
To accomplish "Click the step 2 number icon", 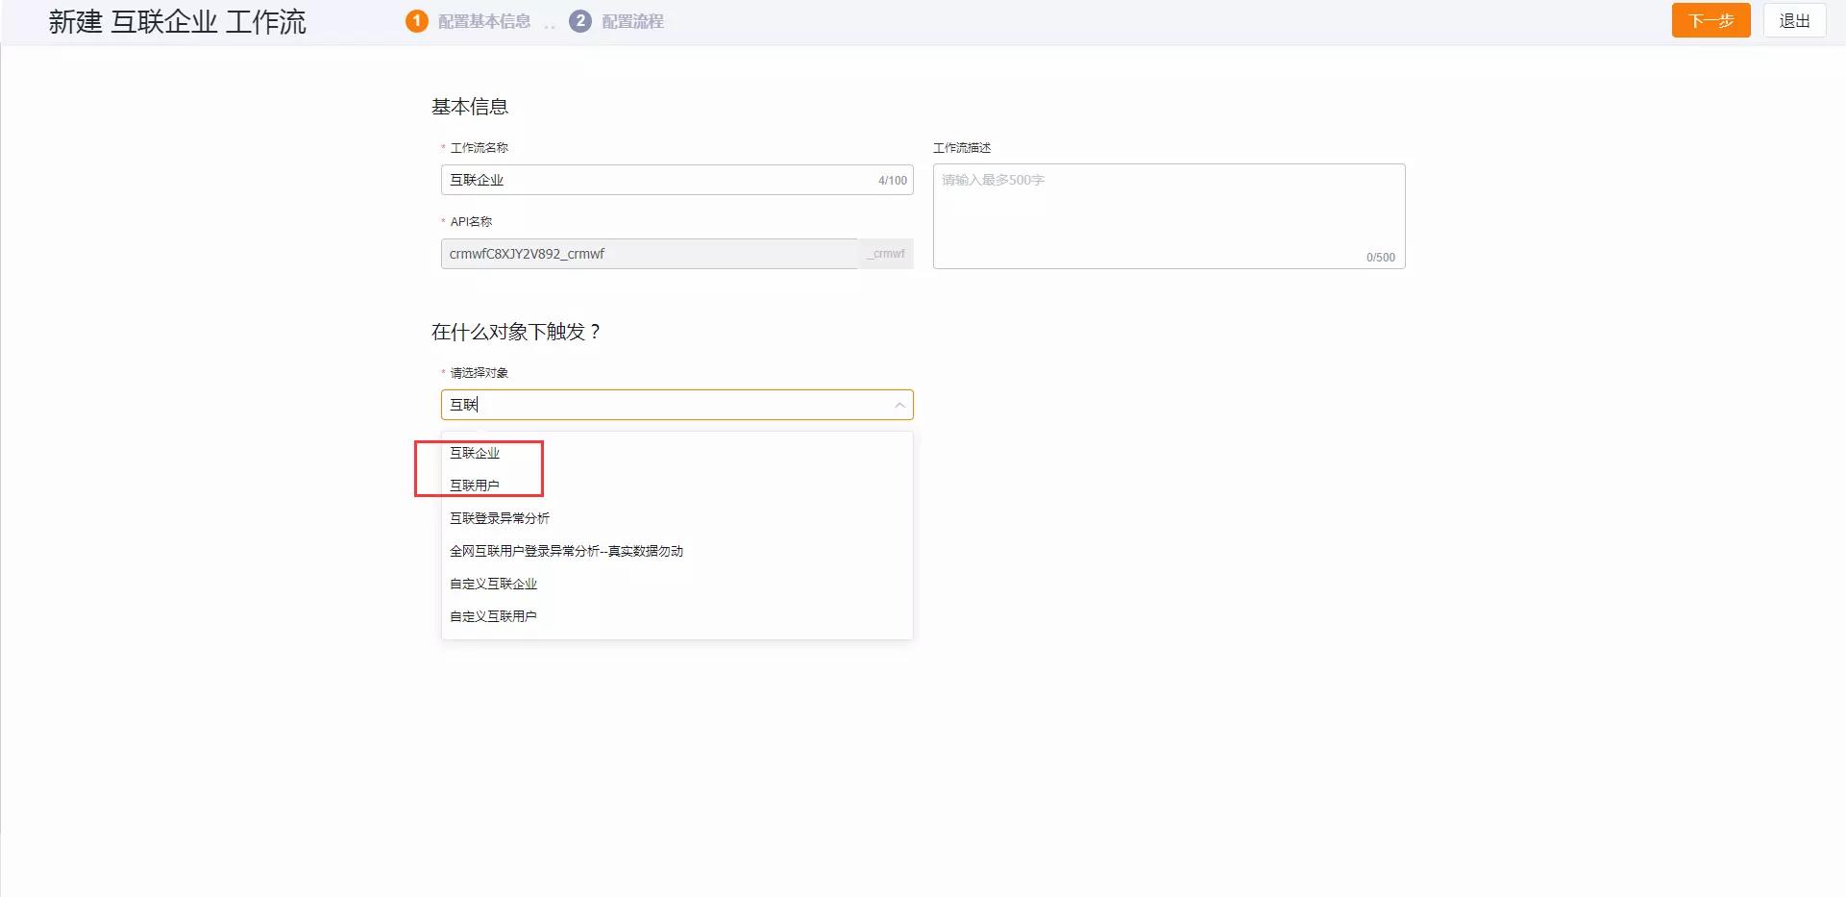I will pyautogui.click(x=579, y=21).
